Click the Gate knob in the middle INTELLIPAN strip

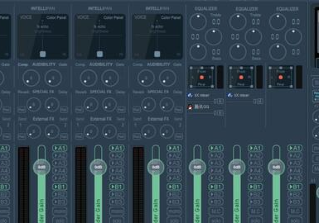(110, 78)
